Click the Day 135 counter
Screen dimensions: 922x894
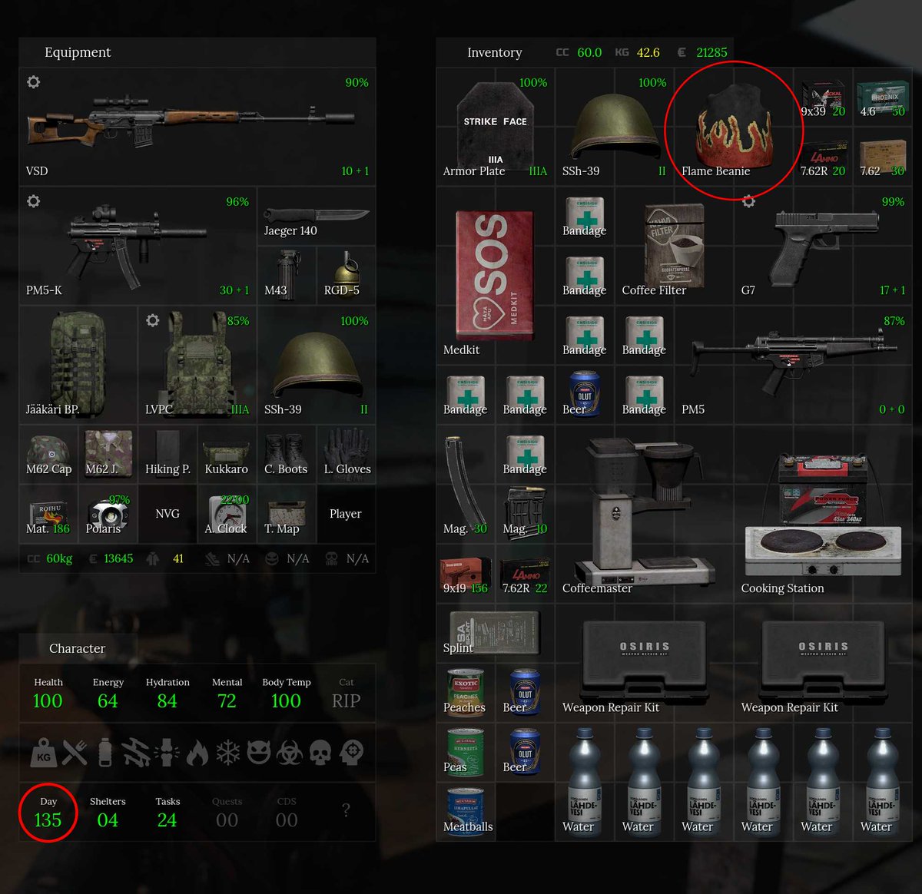48,812
